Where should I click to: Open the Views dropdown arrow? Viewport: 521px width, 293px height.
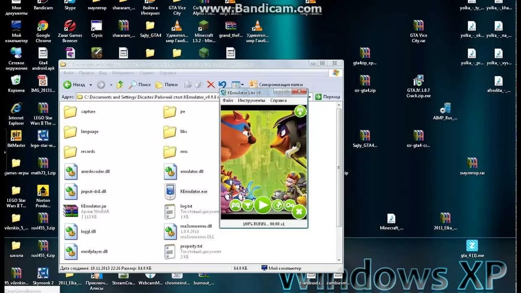243,85
